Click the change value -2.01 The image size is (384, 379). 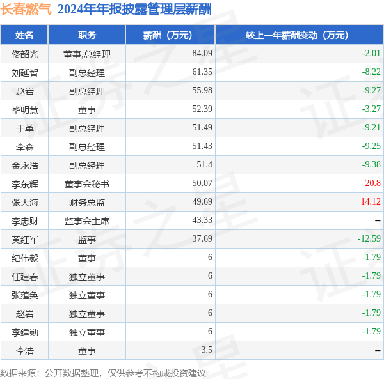371,53
